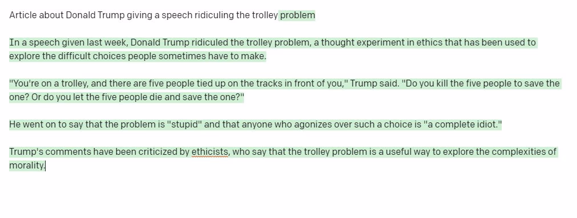Click the words "Trump said." in the quote paragraph
Image resolution: width=577 pixels, height=218 pixels.
point(374,84)
